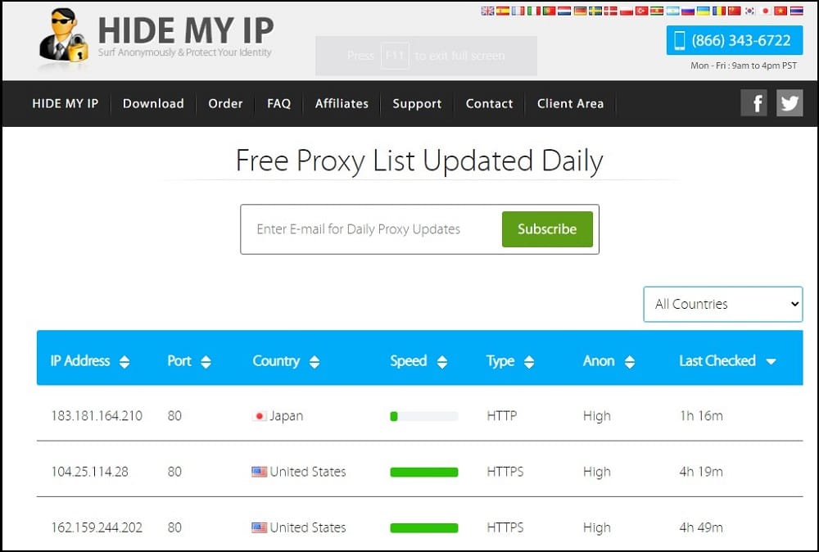Sort table by the IP Address arrows
The height and width of the screenshot is (552, 819).
[x=124, y=361]
